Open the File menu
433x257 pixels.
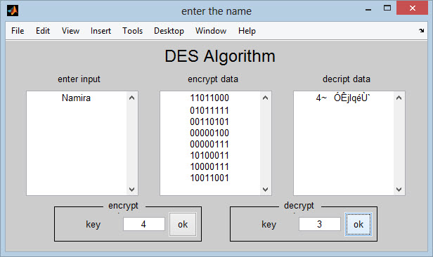click(x=18, y=31)
